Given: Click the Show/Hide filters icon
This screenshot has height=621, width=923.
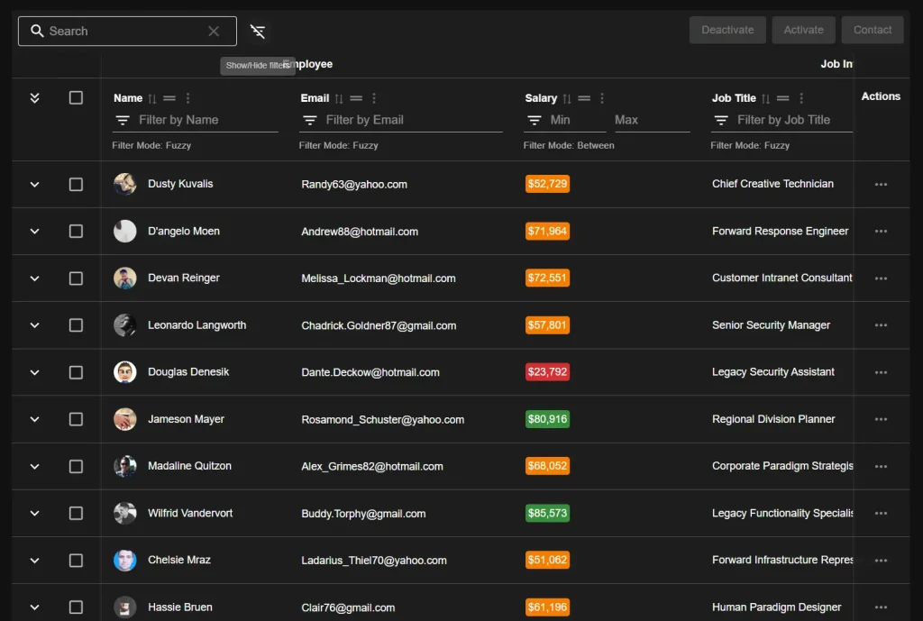Looking at the screenshot, I should [x=258, y=31].
